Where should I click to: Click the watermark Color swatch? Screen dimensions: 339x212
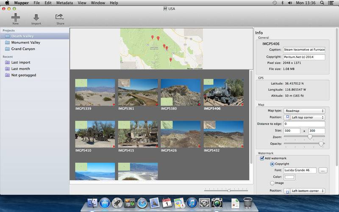tap(289, 177)
